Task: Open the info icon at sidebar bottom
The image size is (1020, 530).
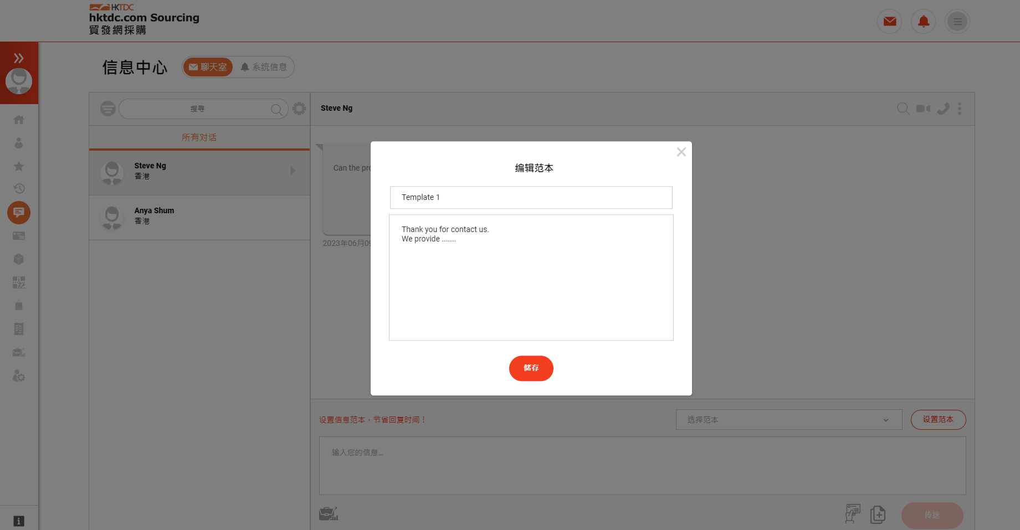Action: click(x=19, y=521)
